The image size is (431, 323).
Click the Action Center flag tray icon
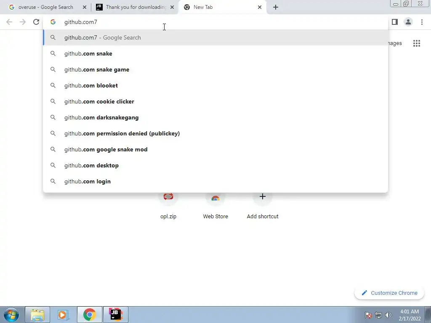368,315
